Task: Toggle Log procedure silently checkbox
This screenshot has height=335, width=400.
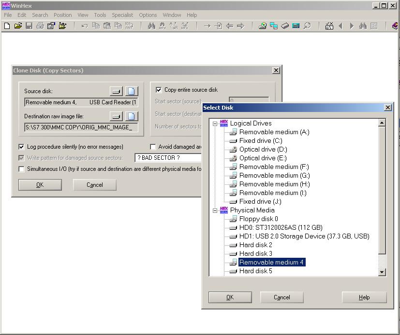Action: [21, 147]
